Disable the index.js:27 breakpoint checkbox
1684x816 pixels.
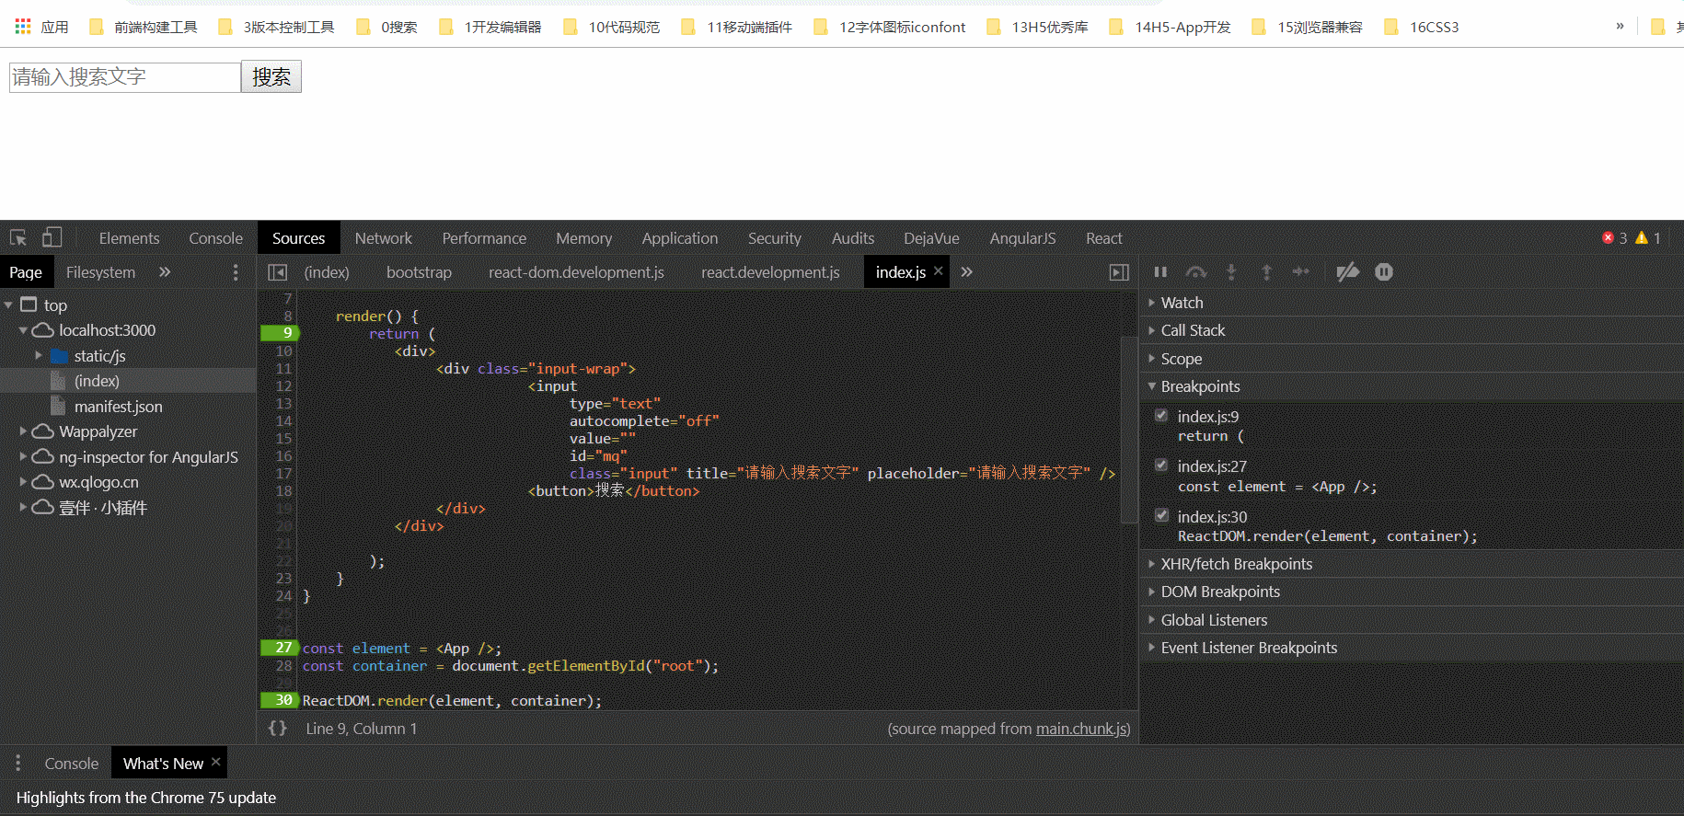tap(1161, 465)
